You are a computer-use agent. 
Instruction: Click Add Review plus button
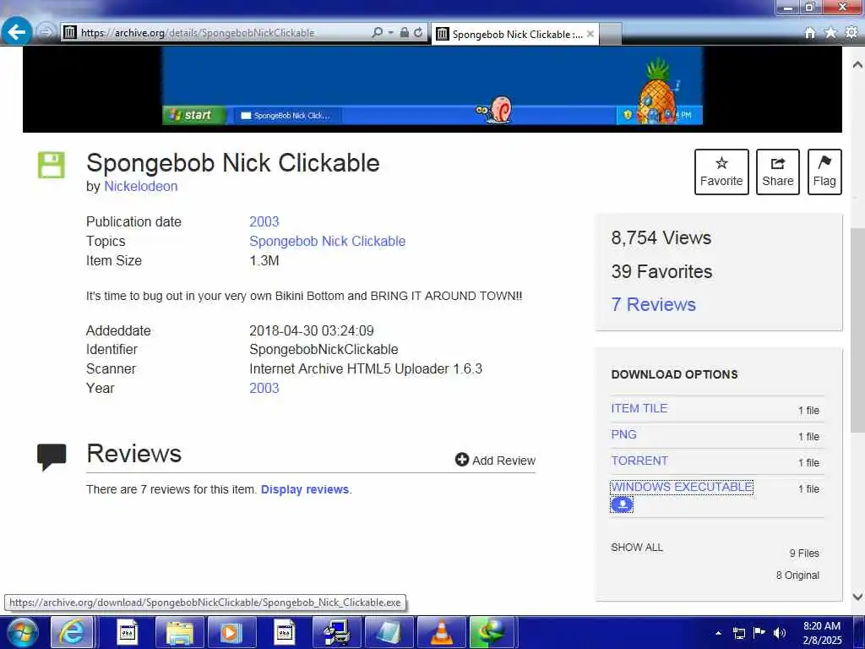coord(495,461)
